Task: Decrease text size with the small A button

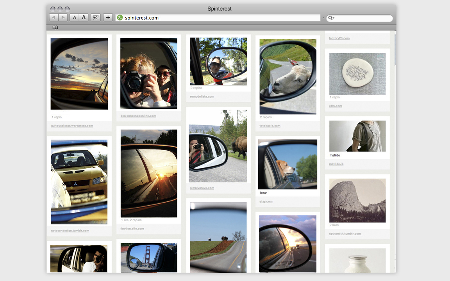Action: click(x=74, y=18)
